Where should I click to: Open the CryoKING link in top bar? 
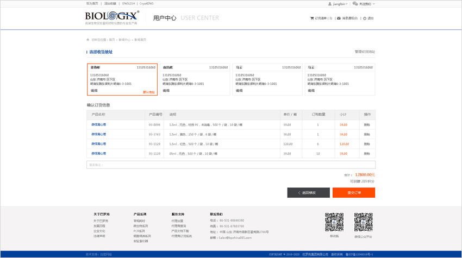(x=146, y=4)
